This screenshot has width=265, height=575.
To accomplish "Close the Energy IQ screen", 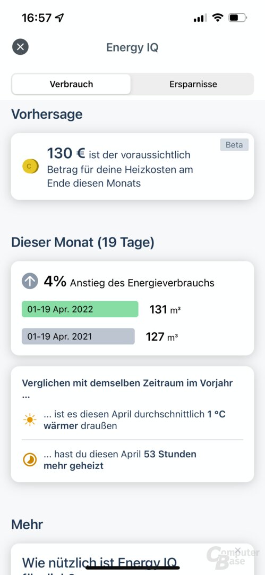I will pos(20,47).
